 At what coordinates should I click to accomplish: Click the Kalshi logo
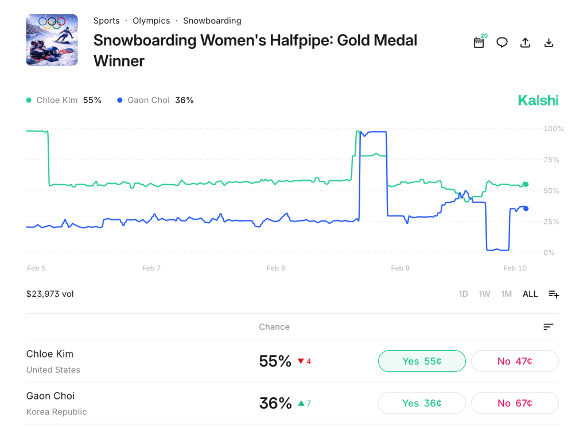coord(538,100)
